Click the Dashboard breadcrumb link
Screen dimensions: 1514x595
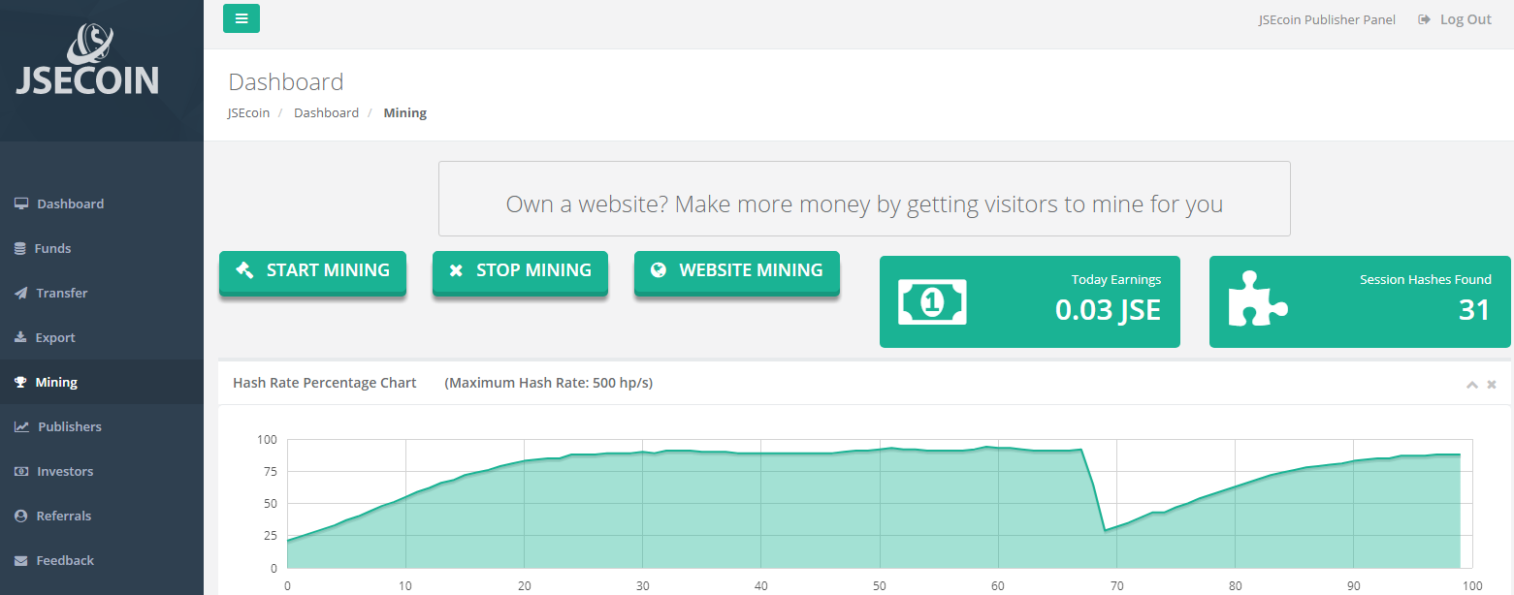point(326,112)
